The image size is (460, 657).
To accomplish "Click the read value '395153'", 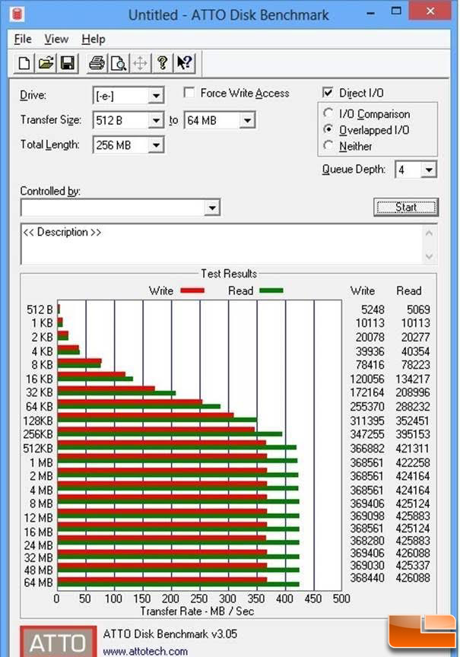I will [x=413, y=434].
